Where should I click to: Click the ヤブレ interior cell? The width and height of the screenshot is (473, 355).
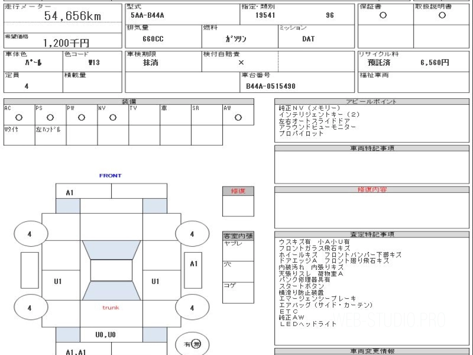[238, 250]
